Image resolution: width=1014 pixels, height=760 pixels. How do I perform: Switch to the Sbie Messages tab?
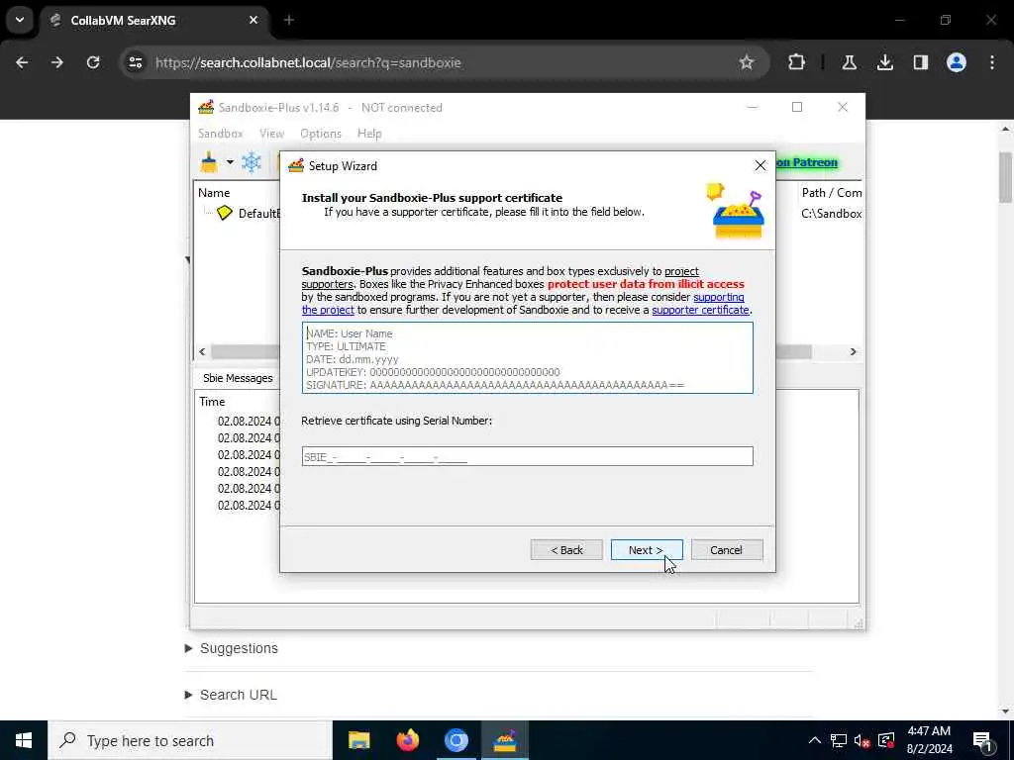(x=238, y=378)
